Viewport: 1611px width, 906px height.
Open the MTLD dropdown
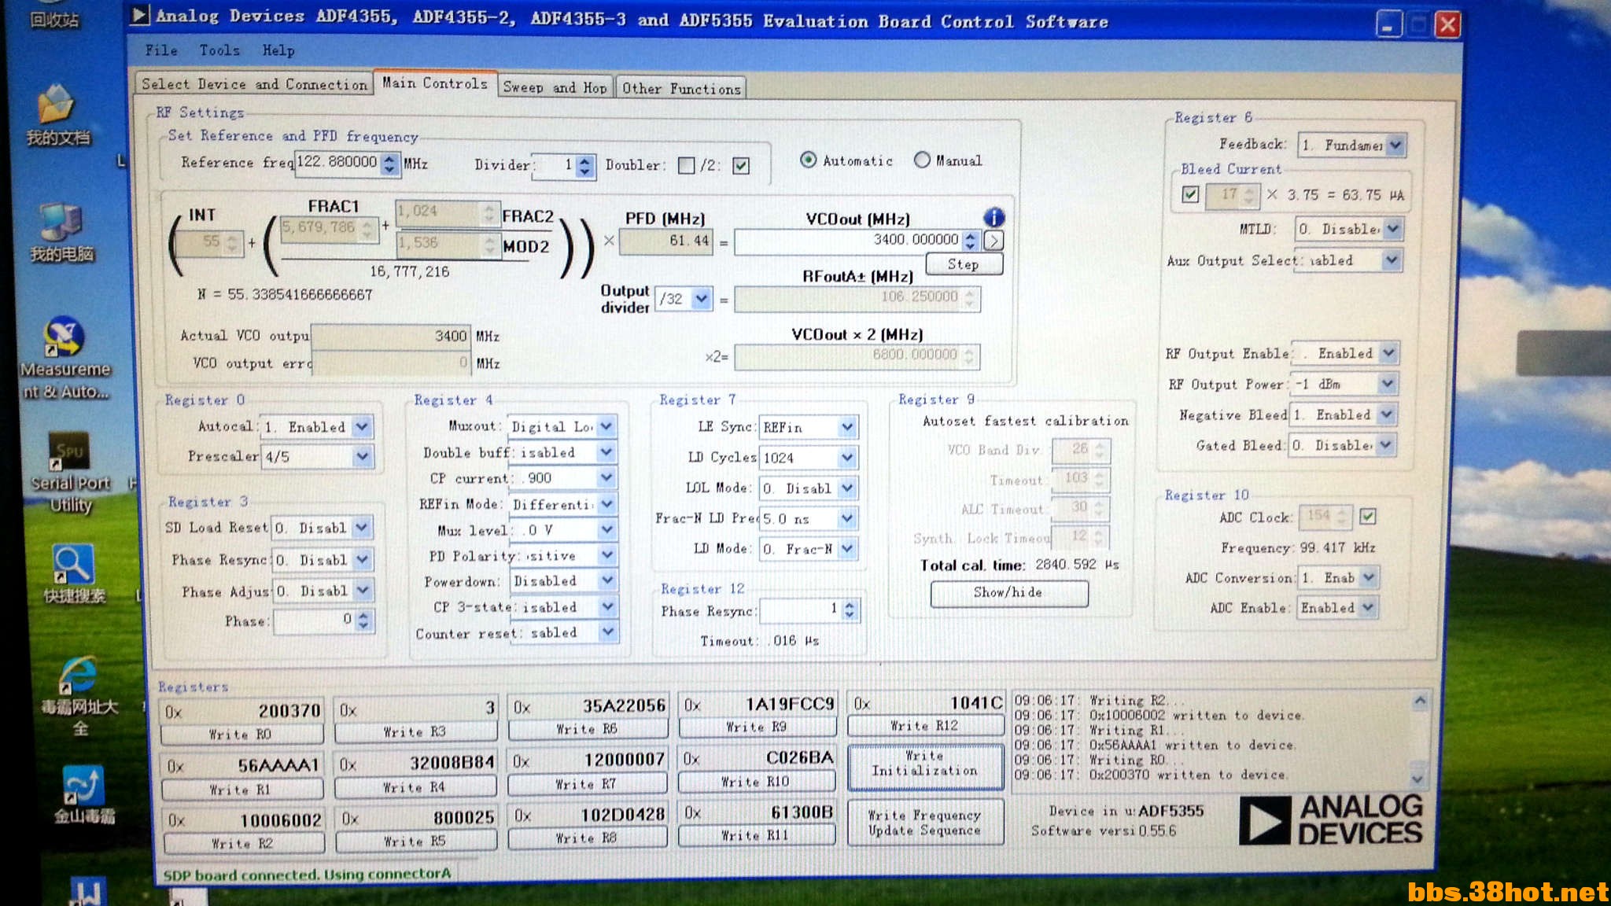click(x=1349, y=229)
